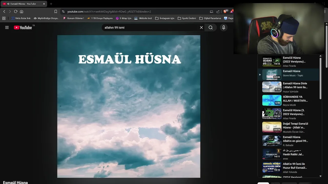Mute the tab via speaker icon

pyautogui.click(x=8, y=4)
